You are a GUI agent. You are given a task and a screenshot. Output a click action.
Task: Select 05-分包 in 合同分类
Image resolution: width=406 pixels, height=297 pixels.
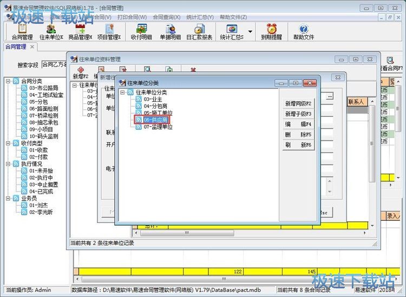tap(38, 102)
